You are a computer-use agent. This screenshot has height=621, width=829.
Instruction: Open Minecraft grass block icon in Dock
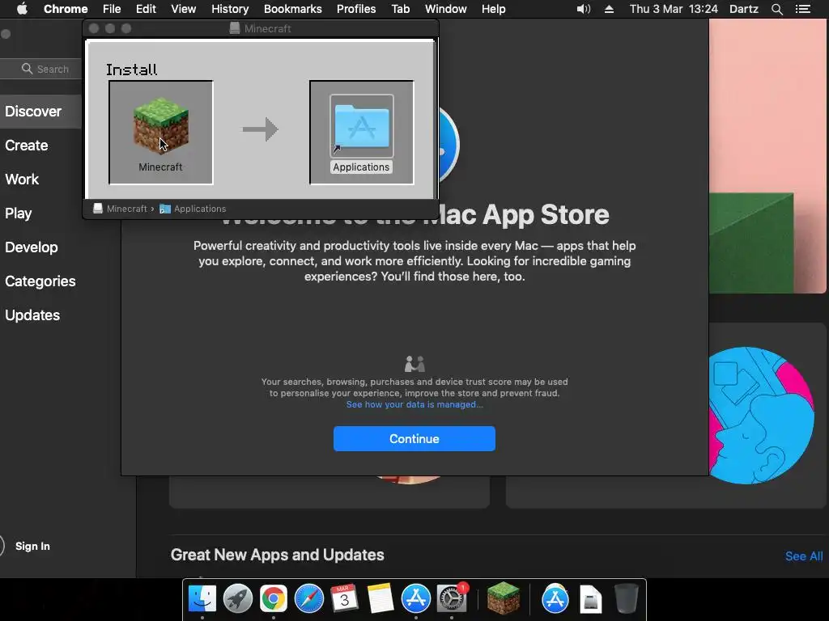pyautogui.click(x=503, y=598)
